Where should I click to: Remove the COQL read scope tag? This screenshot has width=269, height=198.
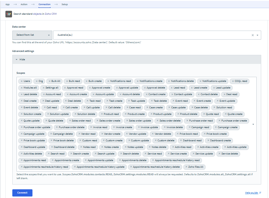[233, 81]
